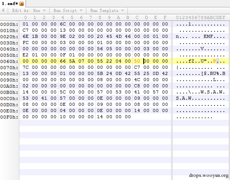230x180 pixels.
Task: Select byte 5B in row 0080h
Action: click(x=100, y=73)
